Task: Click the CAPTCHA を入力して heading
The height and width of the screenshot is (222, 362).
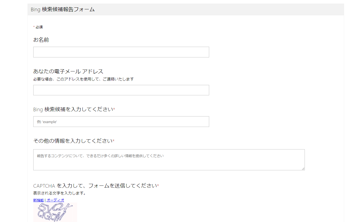Action: click(96, 186)
